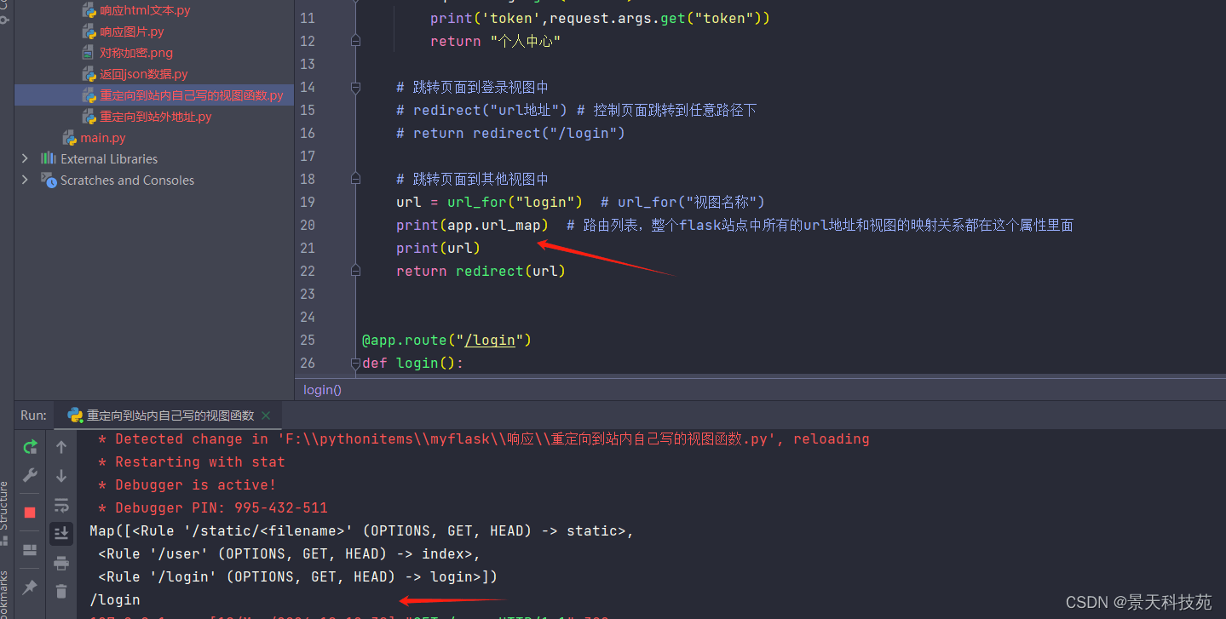Click image file icon of 对称加密.png
The image size is (1226, 619).
(88, 53)
